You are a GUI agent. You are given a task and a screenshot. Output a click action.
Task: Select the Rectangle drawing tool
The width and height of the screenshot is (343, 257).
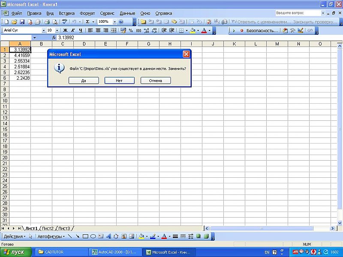coord(85,236)
